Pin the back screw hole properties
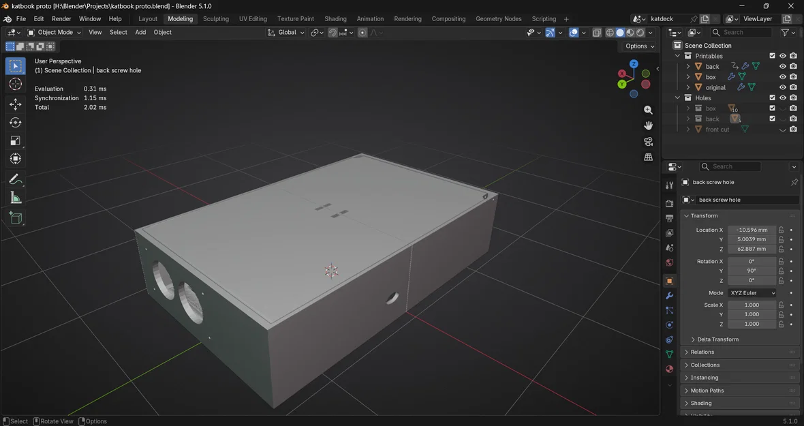804x426 pixels. point(794,182)
